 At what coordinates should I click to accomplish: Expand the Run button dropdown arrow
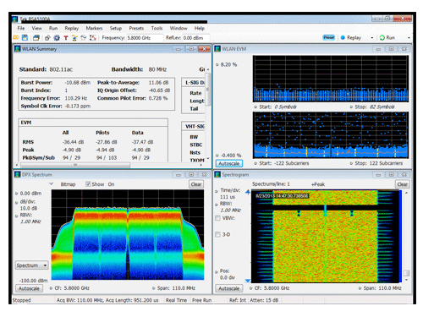(x=409, y=37)
